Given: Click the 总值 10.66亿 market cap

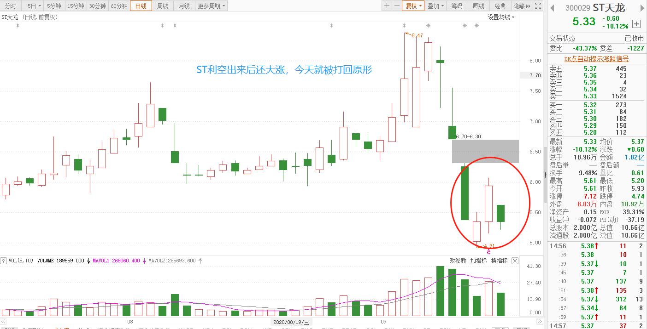Looking at the screenshot, I should tap(632, 227).
